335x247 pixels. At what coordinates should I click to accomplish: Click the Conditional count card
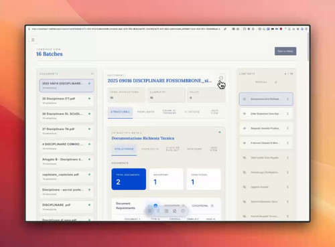tap(204, 179)
